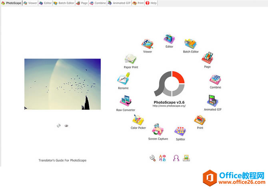Launch the Animated GIF icon in the circle
Viewport: 268px width, 189px height.
point(212,101)
